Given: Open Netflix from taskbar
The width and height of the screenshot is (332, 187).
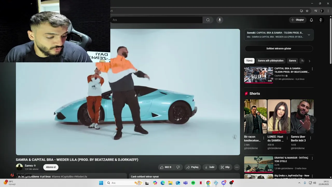Looking at the screenshot, I should [x=201, y=183].
